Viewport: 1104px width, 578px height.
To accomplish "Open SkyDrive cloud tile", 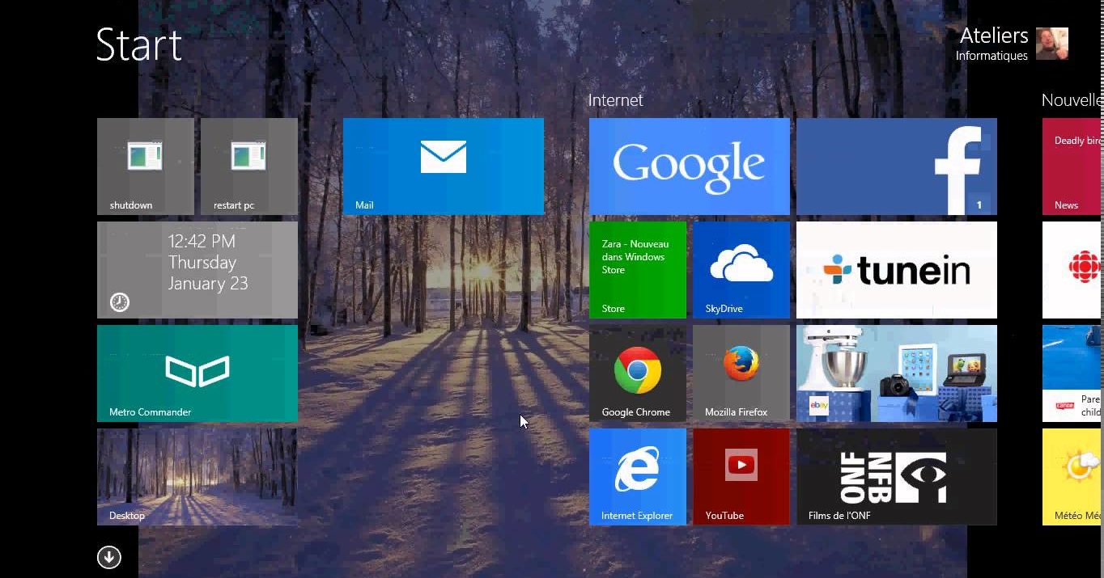I will tap(741, 269).
